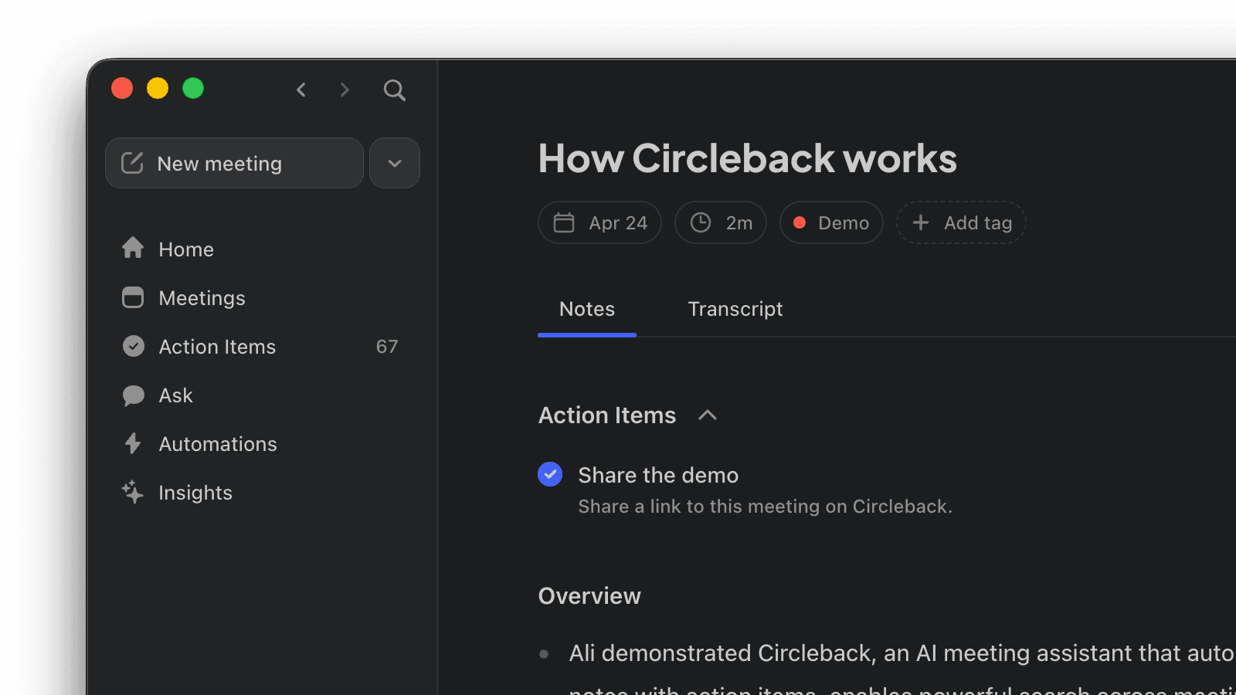Image resolution: width=1236 pixels, height=695 pixels.
Task: Click the Automations lightning bolt icon
Action: [133, 443]
